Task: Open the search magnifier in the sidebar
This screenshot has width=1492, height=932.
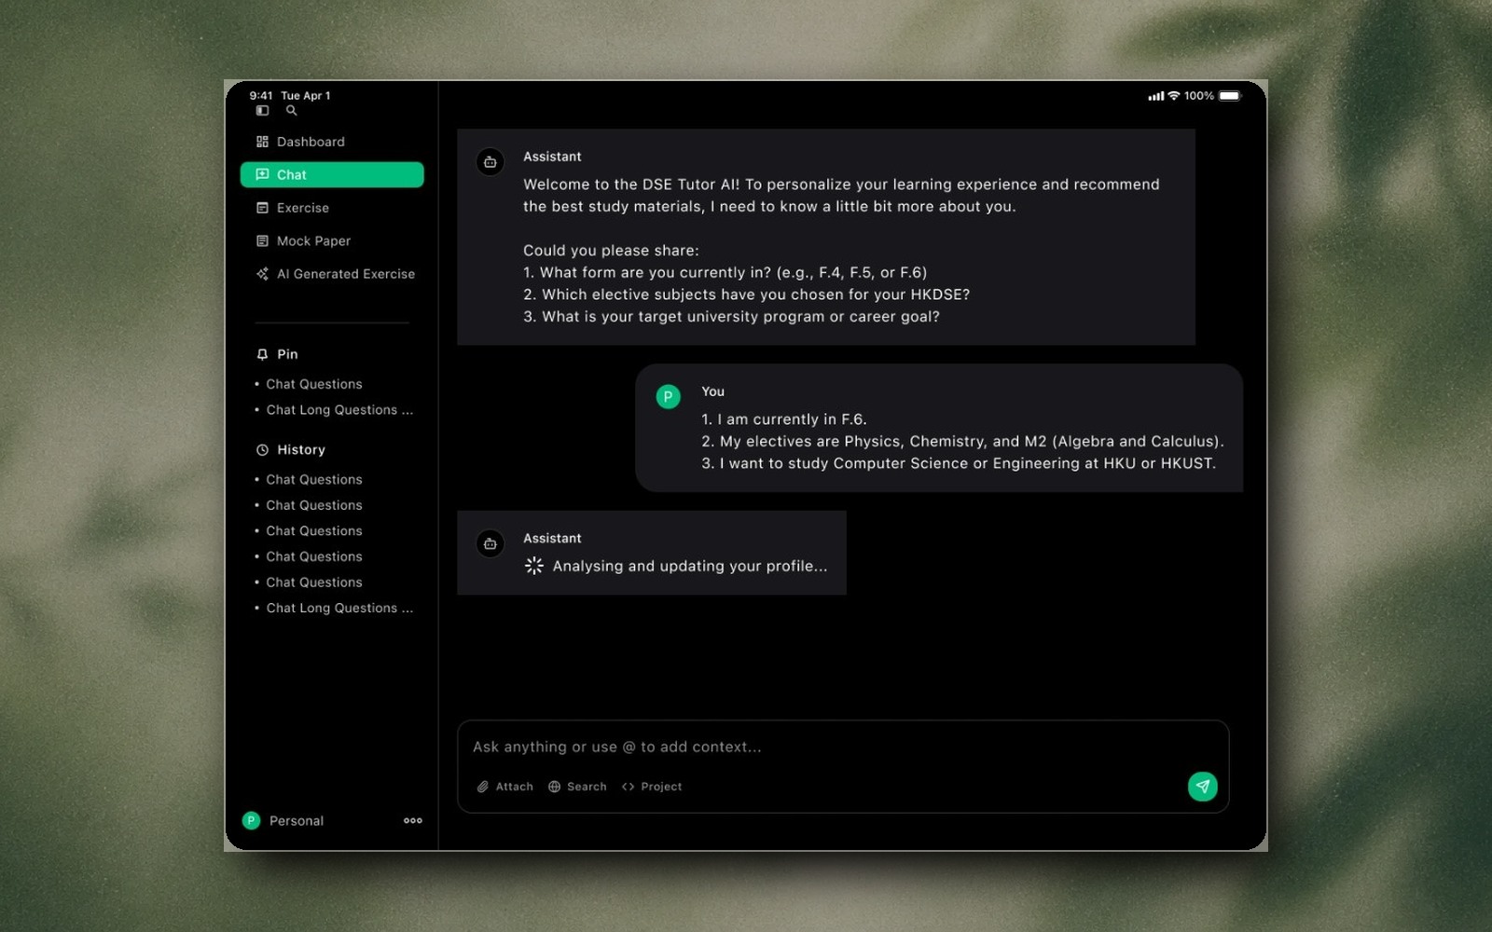Action: click(x=291, y=111)
